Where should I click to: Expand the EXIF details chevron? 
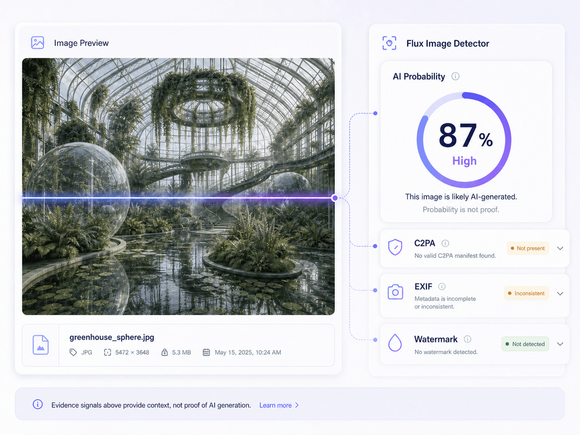(560, 294)
